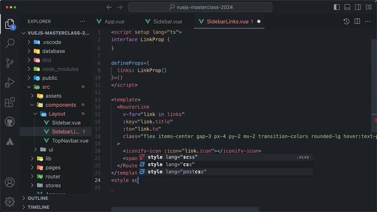This screenshot has height=212, width=377.
Task: Click the command center search box
Action: click(x=200, y=7)
